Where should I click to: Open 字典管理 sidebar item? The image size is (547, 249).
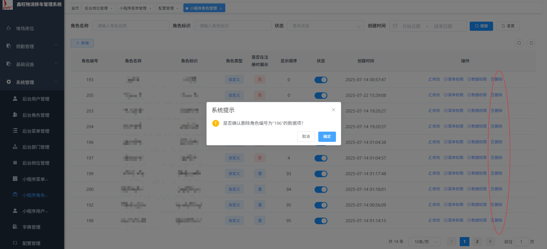[32, 227]
